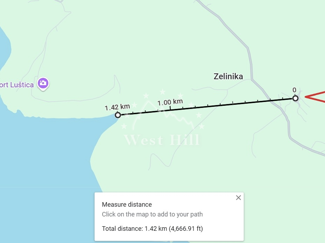Select the measurement end point at 1.42 km
Viewport: 325px width, 243px height.
coord(118,115)
